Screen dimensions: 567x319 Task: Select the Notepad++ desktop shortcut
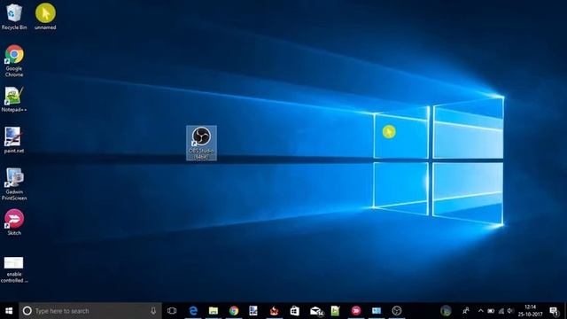[14, 99]
